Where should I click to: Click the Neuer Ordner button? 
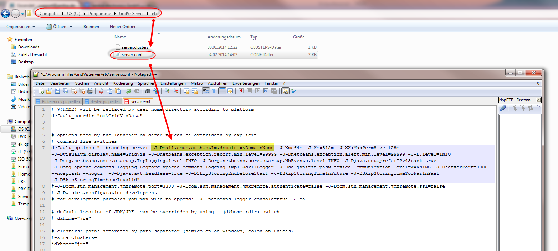coord(123,27)
